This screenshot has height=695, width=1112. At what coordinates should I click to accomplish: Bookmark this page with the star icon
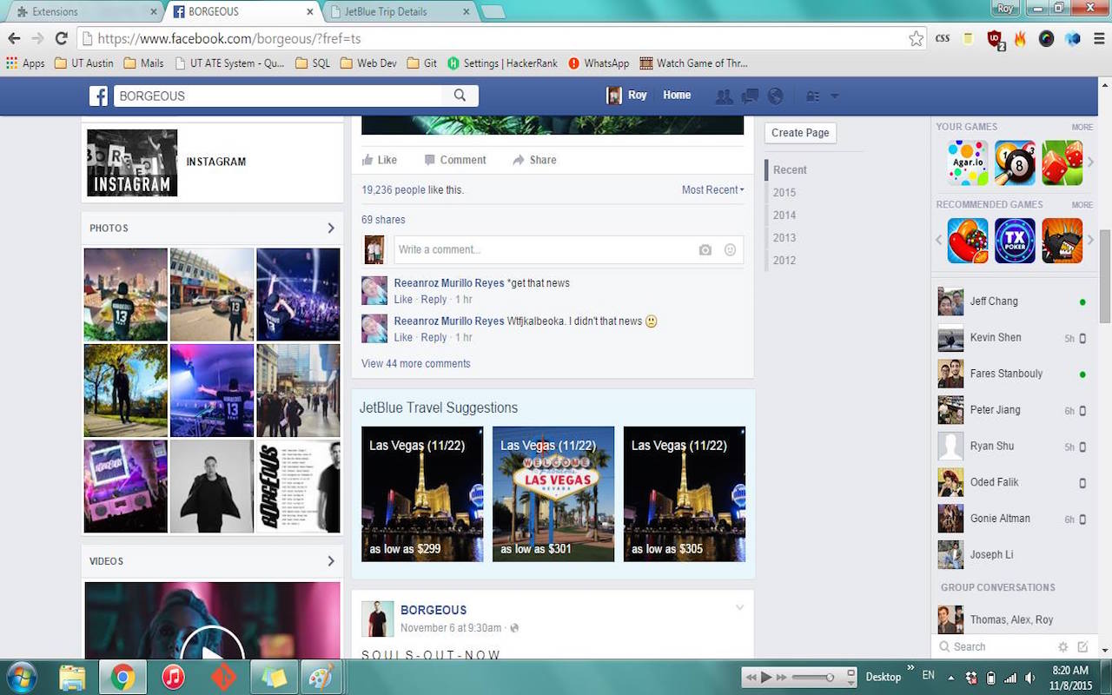(916, 38)
